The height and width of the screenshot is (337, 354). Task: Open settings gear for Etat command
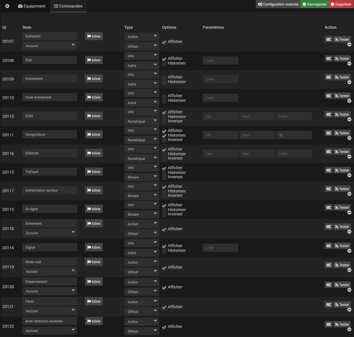pyautogui.click(x=328, y=58)
